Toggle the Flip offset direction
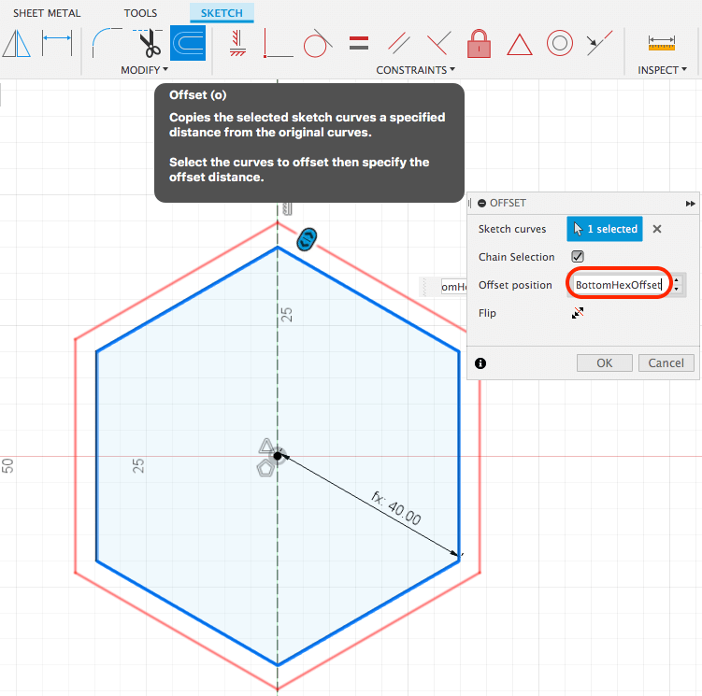The height and width of the screenshot is (696, 702). click(578, 313)
